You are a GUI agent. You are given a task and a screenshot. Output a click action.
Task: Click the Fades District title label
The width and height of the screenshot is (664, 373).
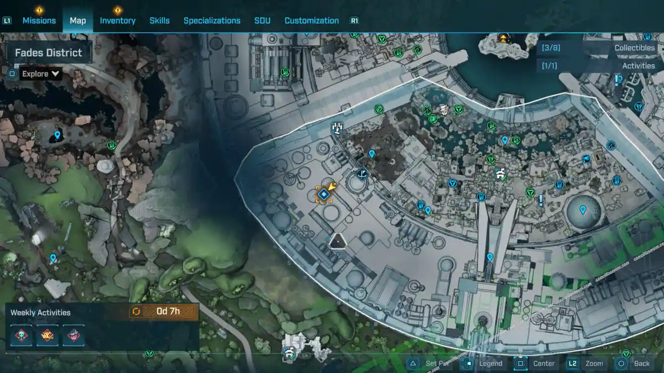pos(49,52)
